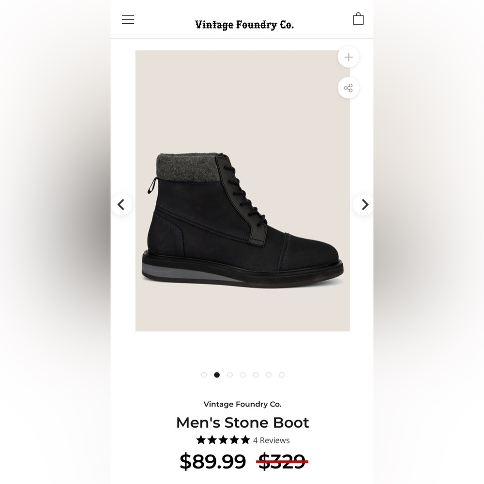
Task: Open the 4 Reviews link
Action: pos(271,440)
